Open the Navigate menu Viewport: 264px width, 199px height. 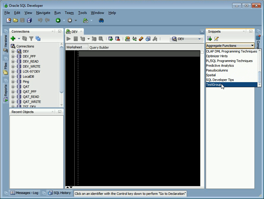coord(43,13)
